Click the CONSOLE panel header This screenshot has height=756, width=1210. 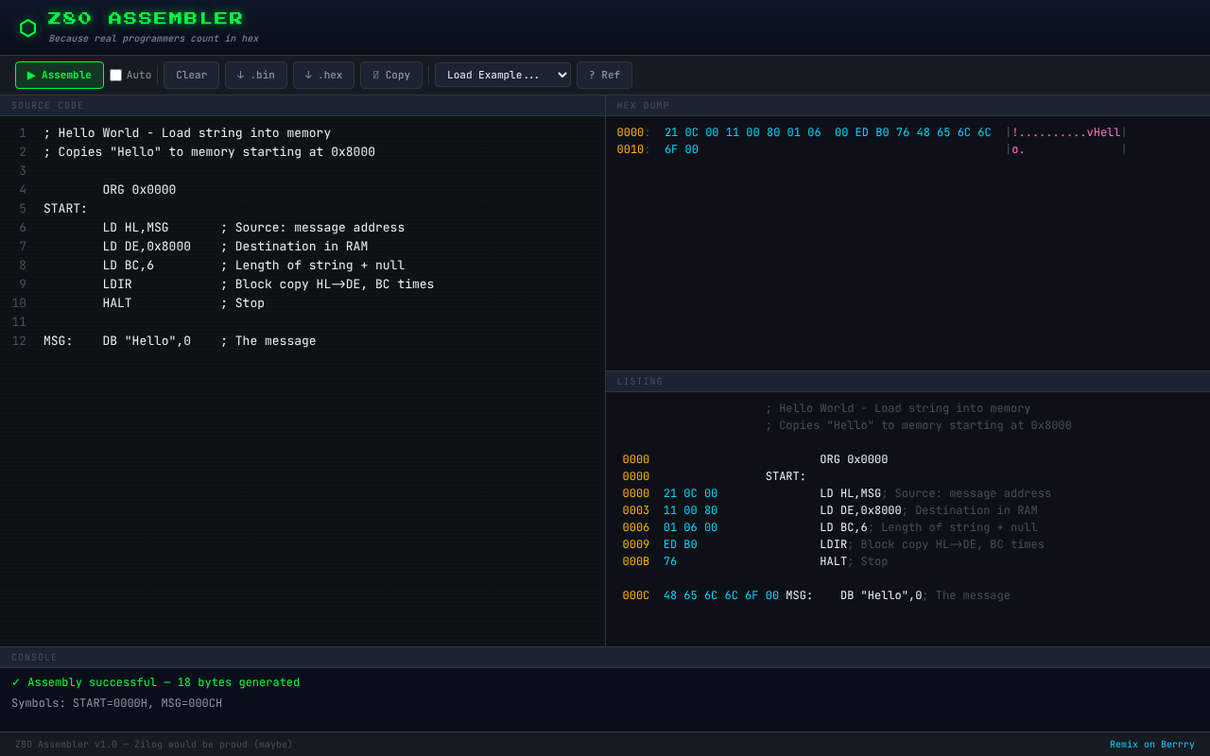coord(34,658)
